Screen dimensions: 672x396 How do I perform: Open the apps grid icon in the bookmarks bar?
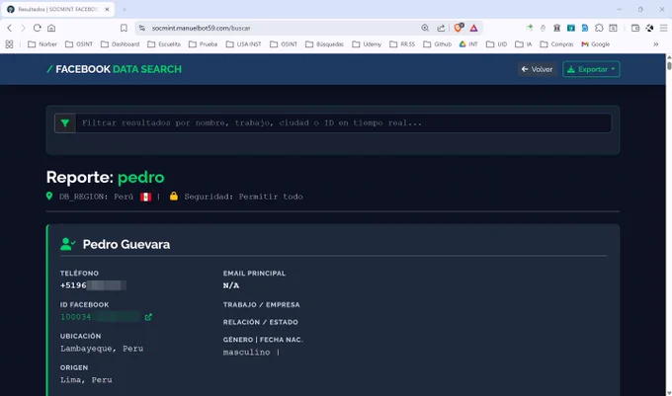[9, 44]
